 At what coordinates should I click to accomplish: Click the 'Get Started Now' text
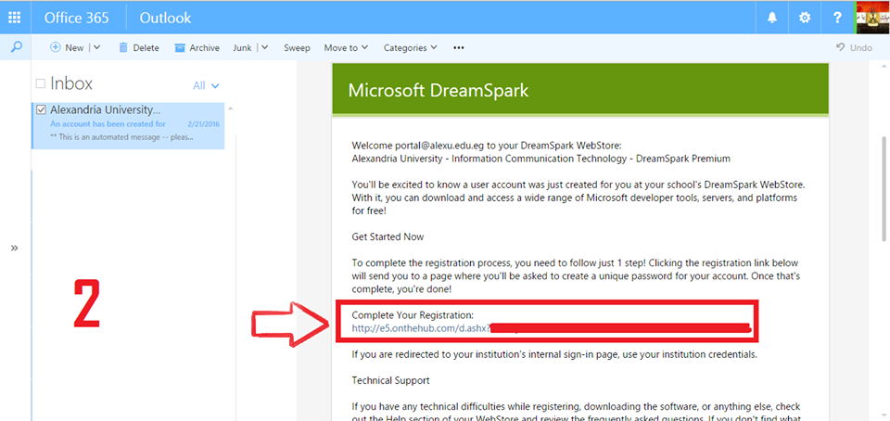coord(388,236)
